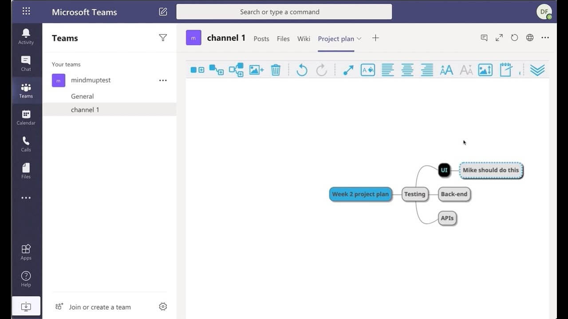
Task: Open the Calendar view
Action: tap(26, 117)
